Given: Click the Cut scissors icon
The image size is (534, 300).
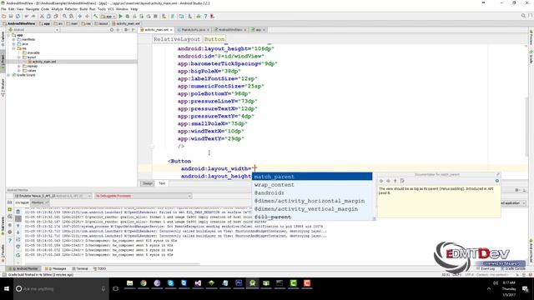Looking at the screenshot, I should coord(42,17).
